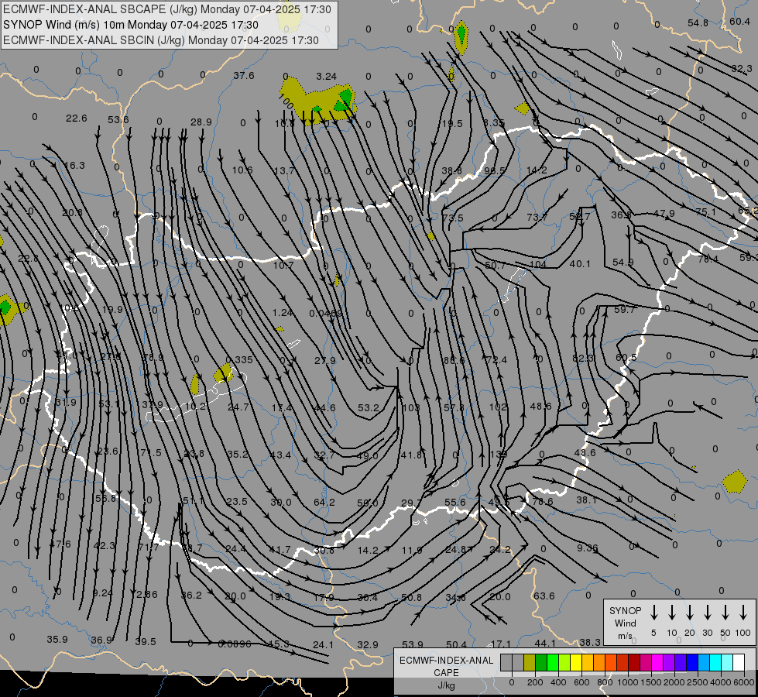This screenshot has height=697, width=758.
Task: Click the map value 72.4
Action: [496, 360]
